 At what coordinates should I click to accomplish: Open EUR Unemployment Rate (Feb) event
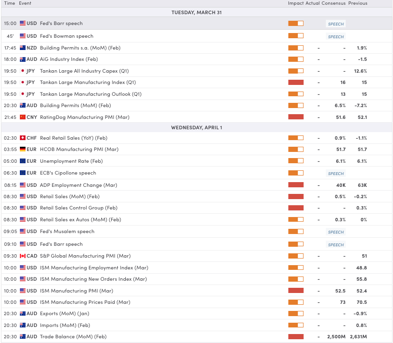click(x=71, y=161)
